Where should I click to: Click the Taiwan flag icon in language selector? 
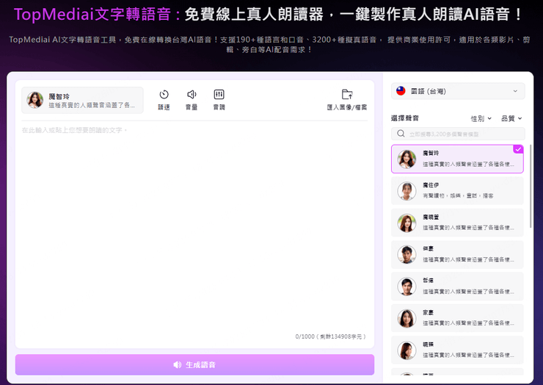[x=401, y=91]
